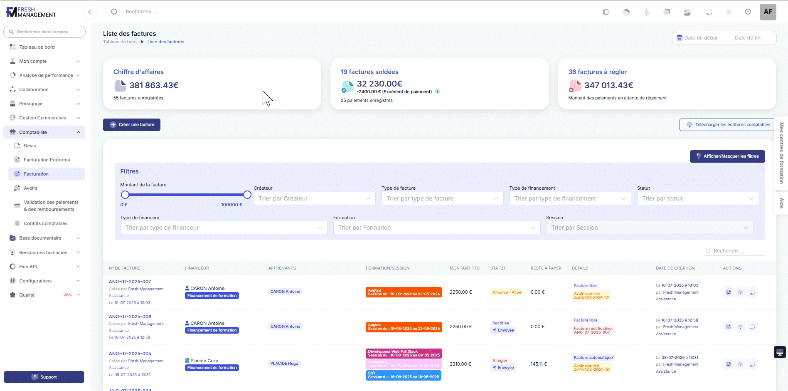Select Conflits comptables menu item
This screenshot has height=391, width=788.
pyautogui.click(x=45, y=223)
